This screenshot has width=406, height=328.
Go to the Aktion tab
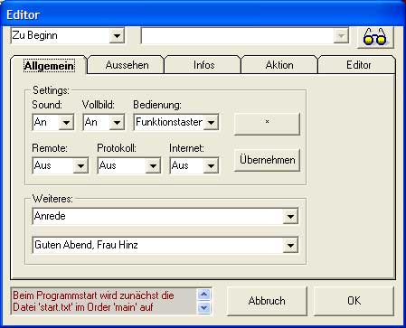pyautogui.click(x=279, y=65)
